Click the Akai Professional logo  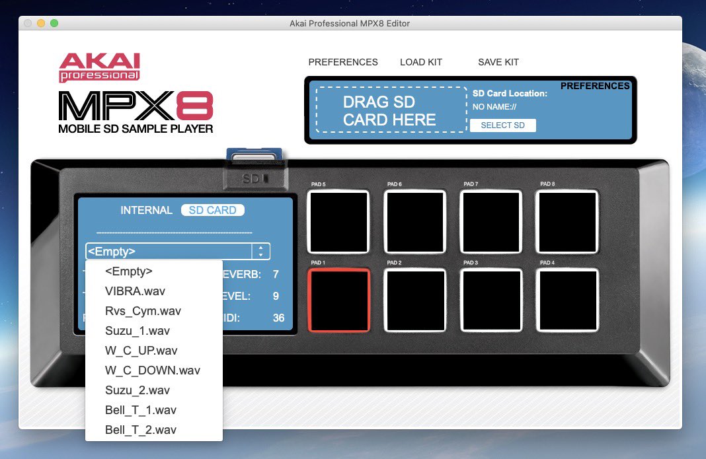tap(100, 67)
